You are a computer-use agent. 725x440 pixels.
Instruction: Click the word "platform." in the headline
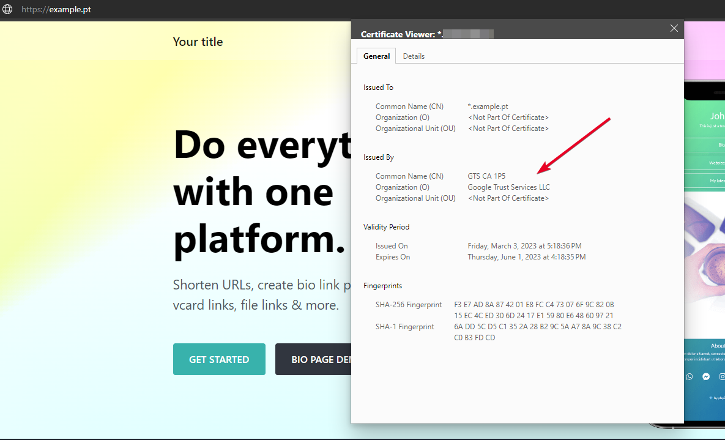point(259,239)
